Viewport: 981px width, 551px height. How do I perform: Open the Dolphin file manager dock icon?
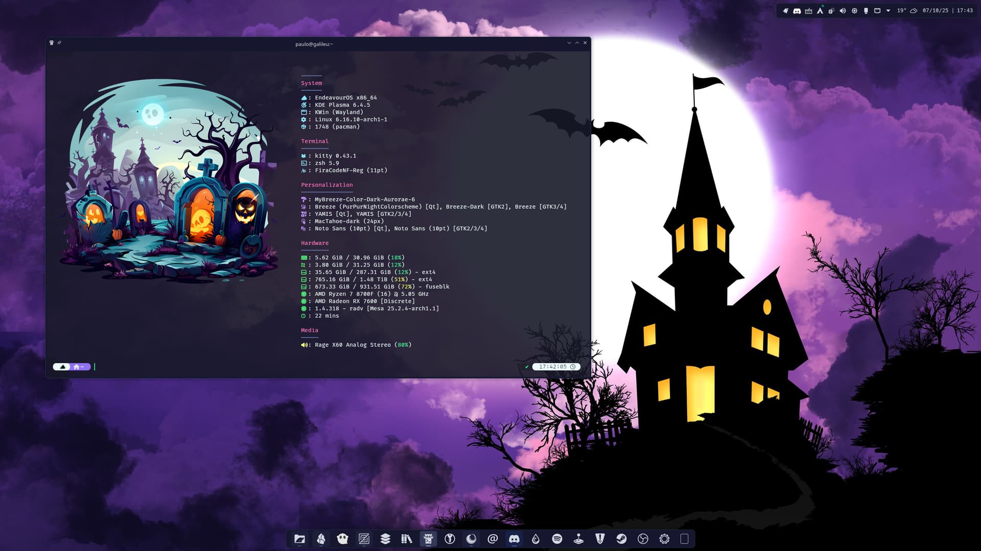click(299, 539)
